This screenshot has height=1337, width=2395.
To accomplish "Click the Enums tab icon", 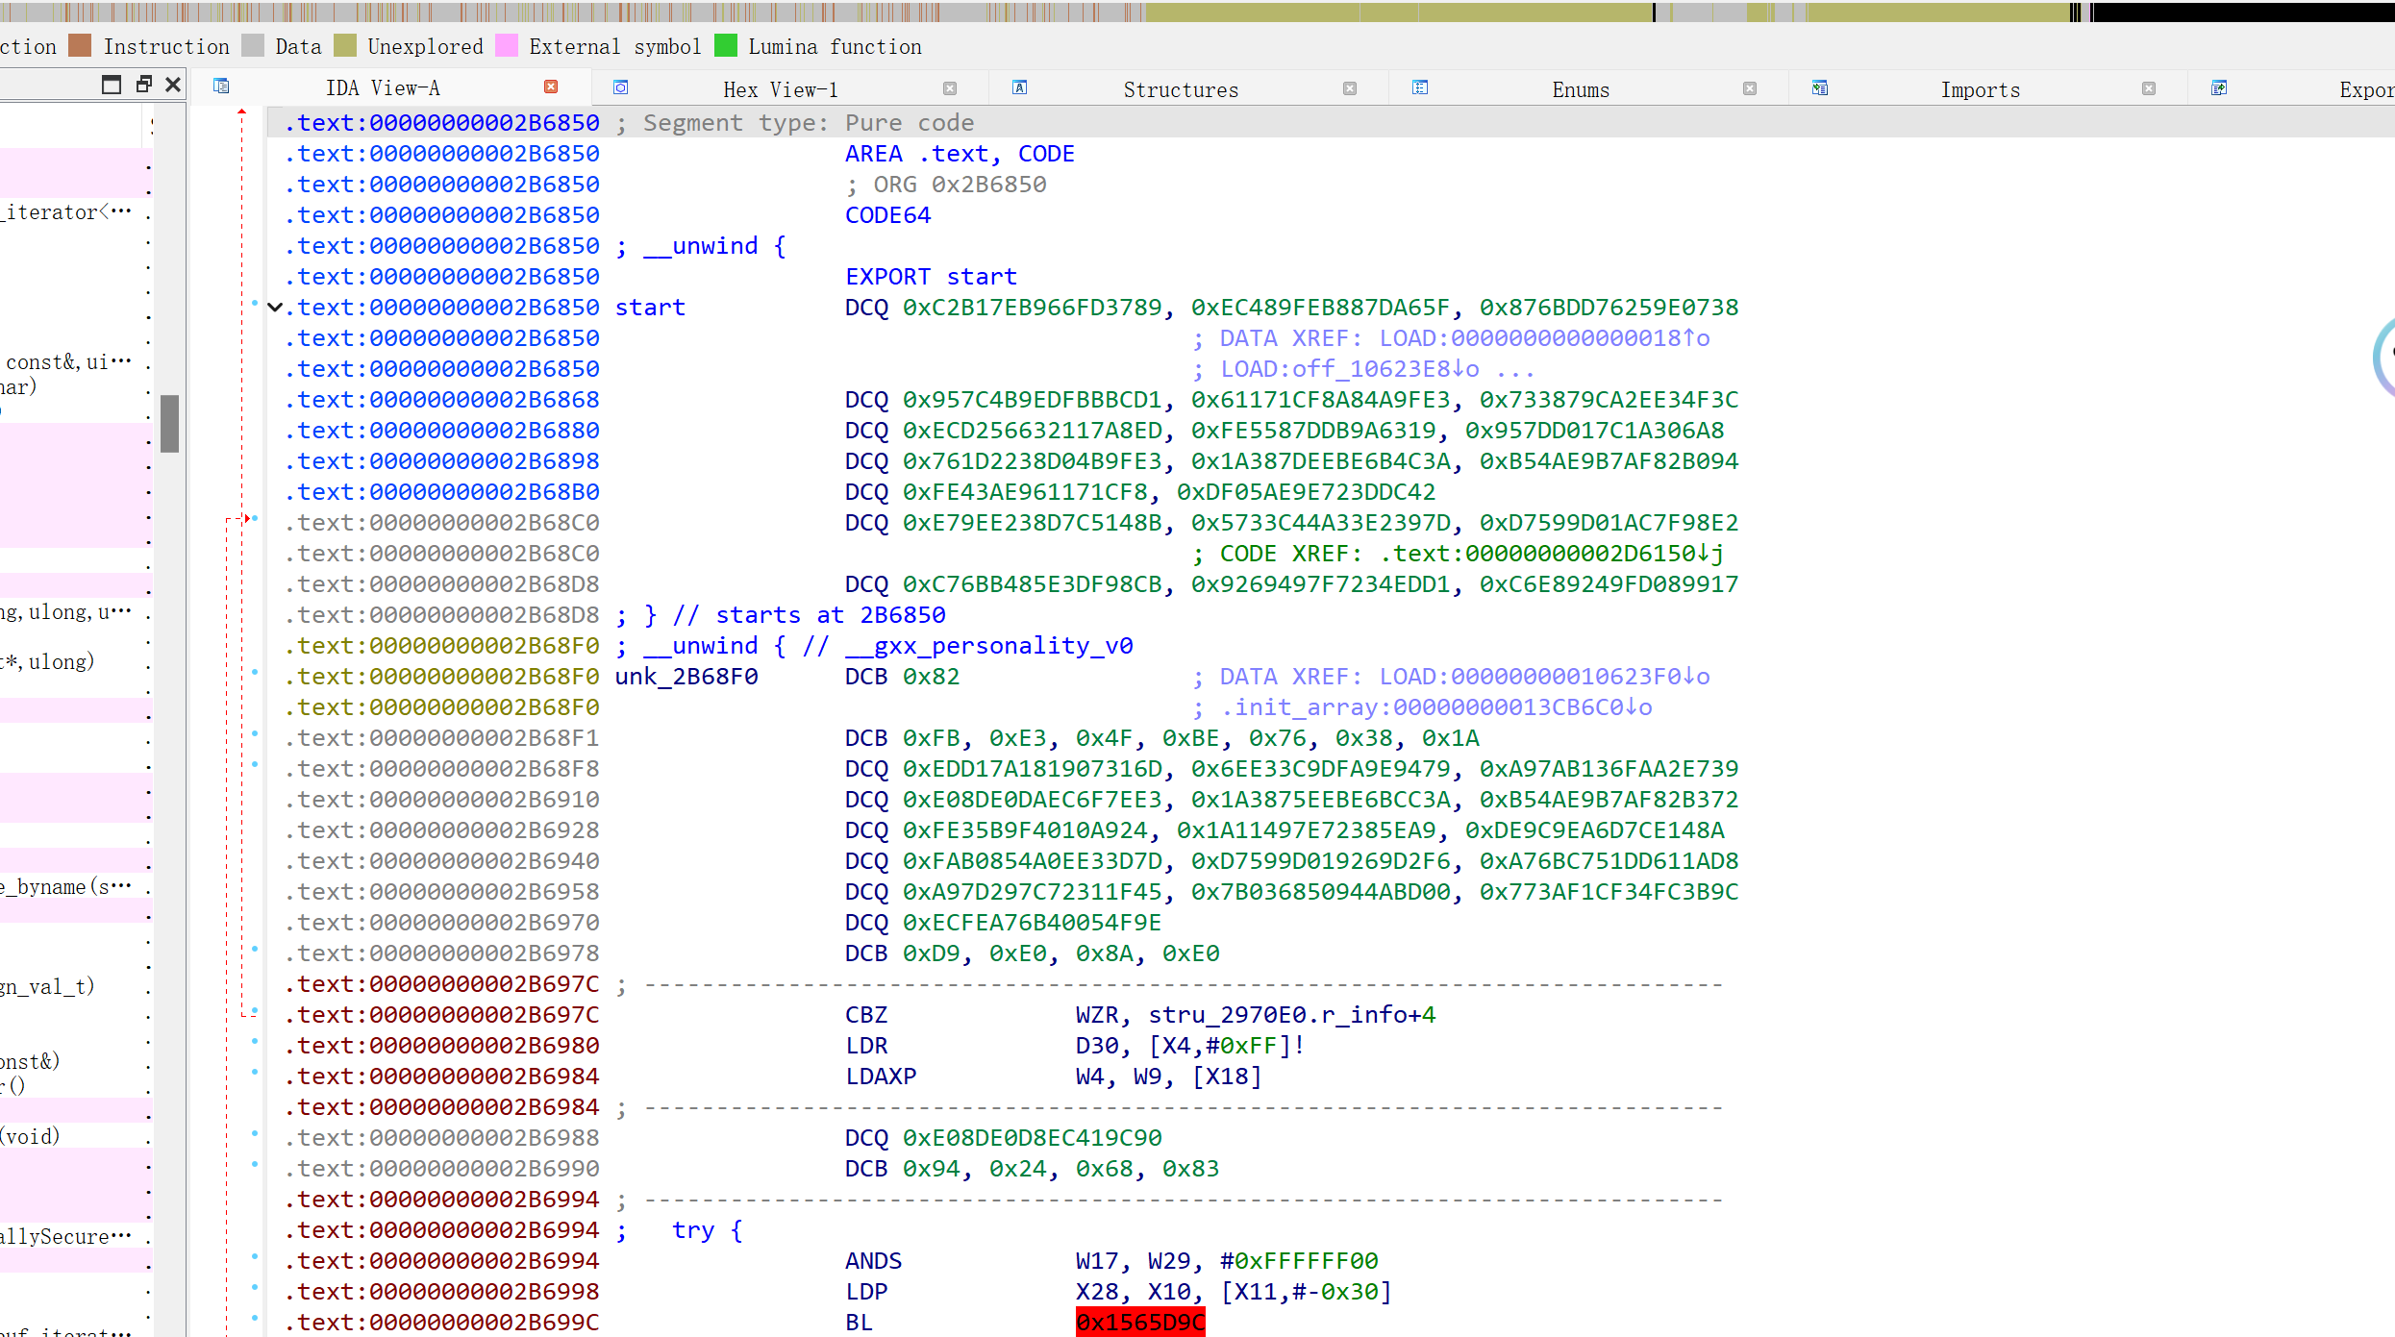I will [1420, 87].
